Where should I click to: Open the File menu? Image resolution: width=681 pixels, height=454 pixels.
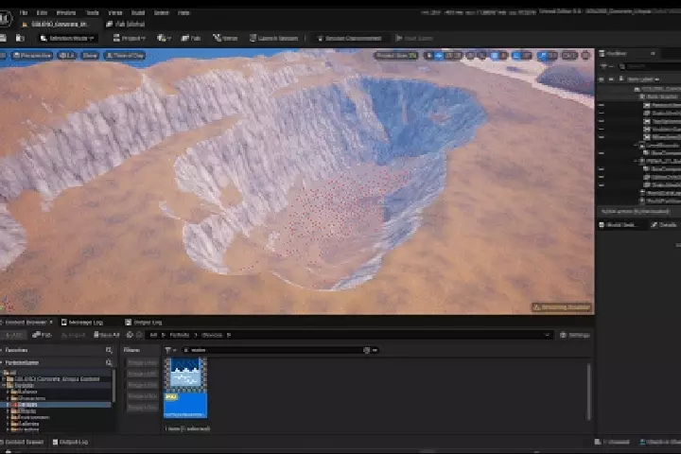(x=24, y=12)
